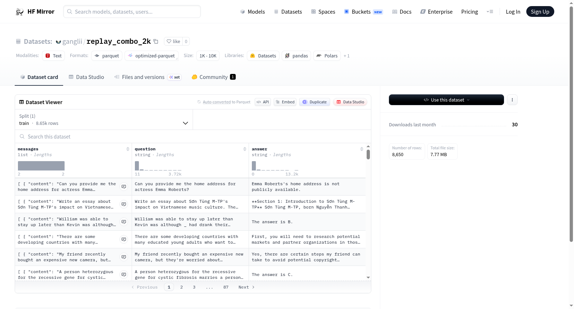Viewport: 574px width, 309px height.
Task: Switch to the Data Studio tab
Action: (x=86, y=77)
